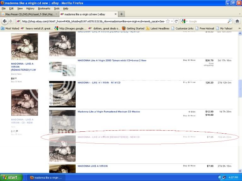Open the Bookmarks menu
Screen dimensions: 242x181
click(44, 8)
